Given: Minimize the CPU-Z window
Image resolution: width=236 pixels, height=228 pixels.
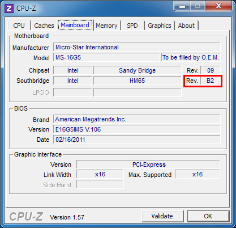Looking at the screenshot, I should 182,6.
